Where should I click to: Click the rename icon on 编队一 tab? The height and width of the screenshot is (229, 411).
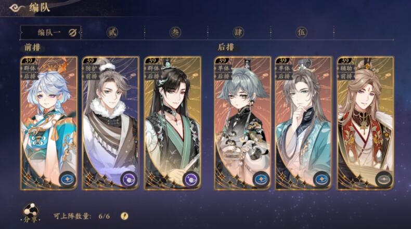coord(73,33)
